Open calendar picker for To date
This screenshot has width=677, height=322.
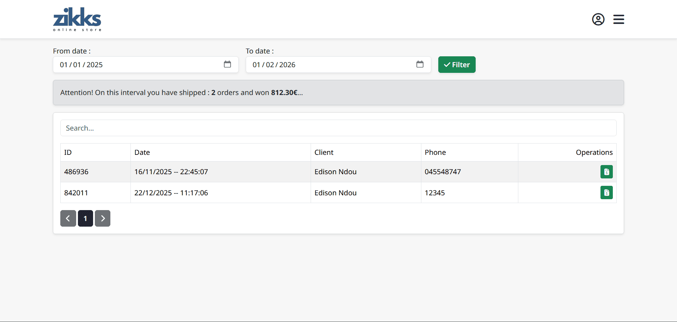tap(420, 64)
